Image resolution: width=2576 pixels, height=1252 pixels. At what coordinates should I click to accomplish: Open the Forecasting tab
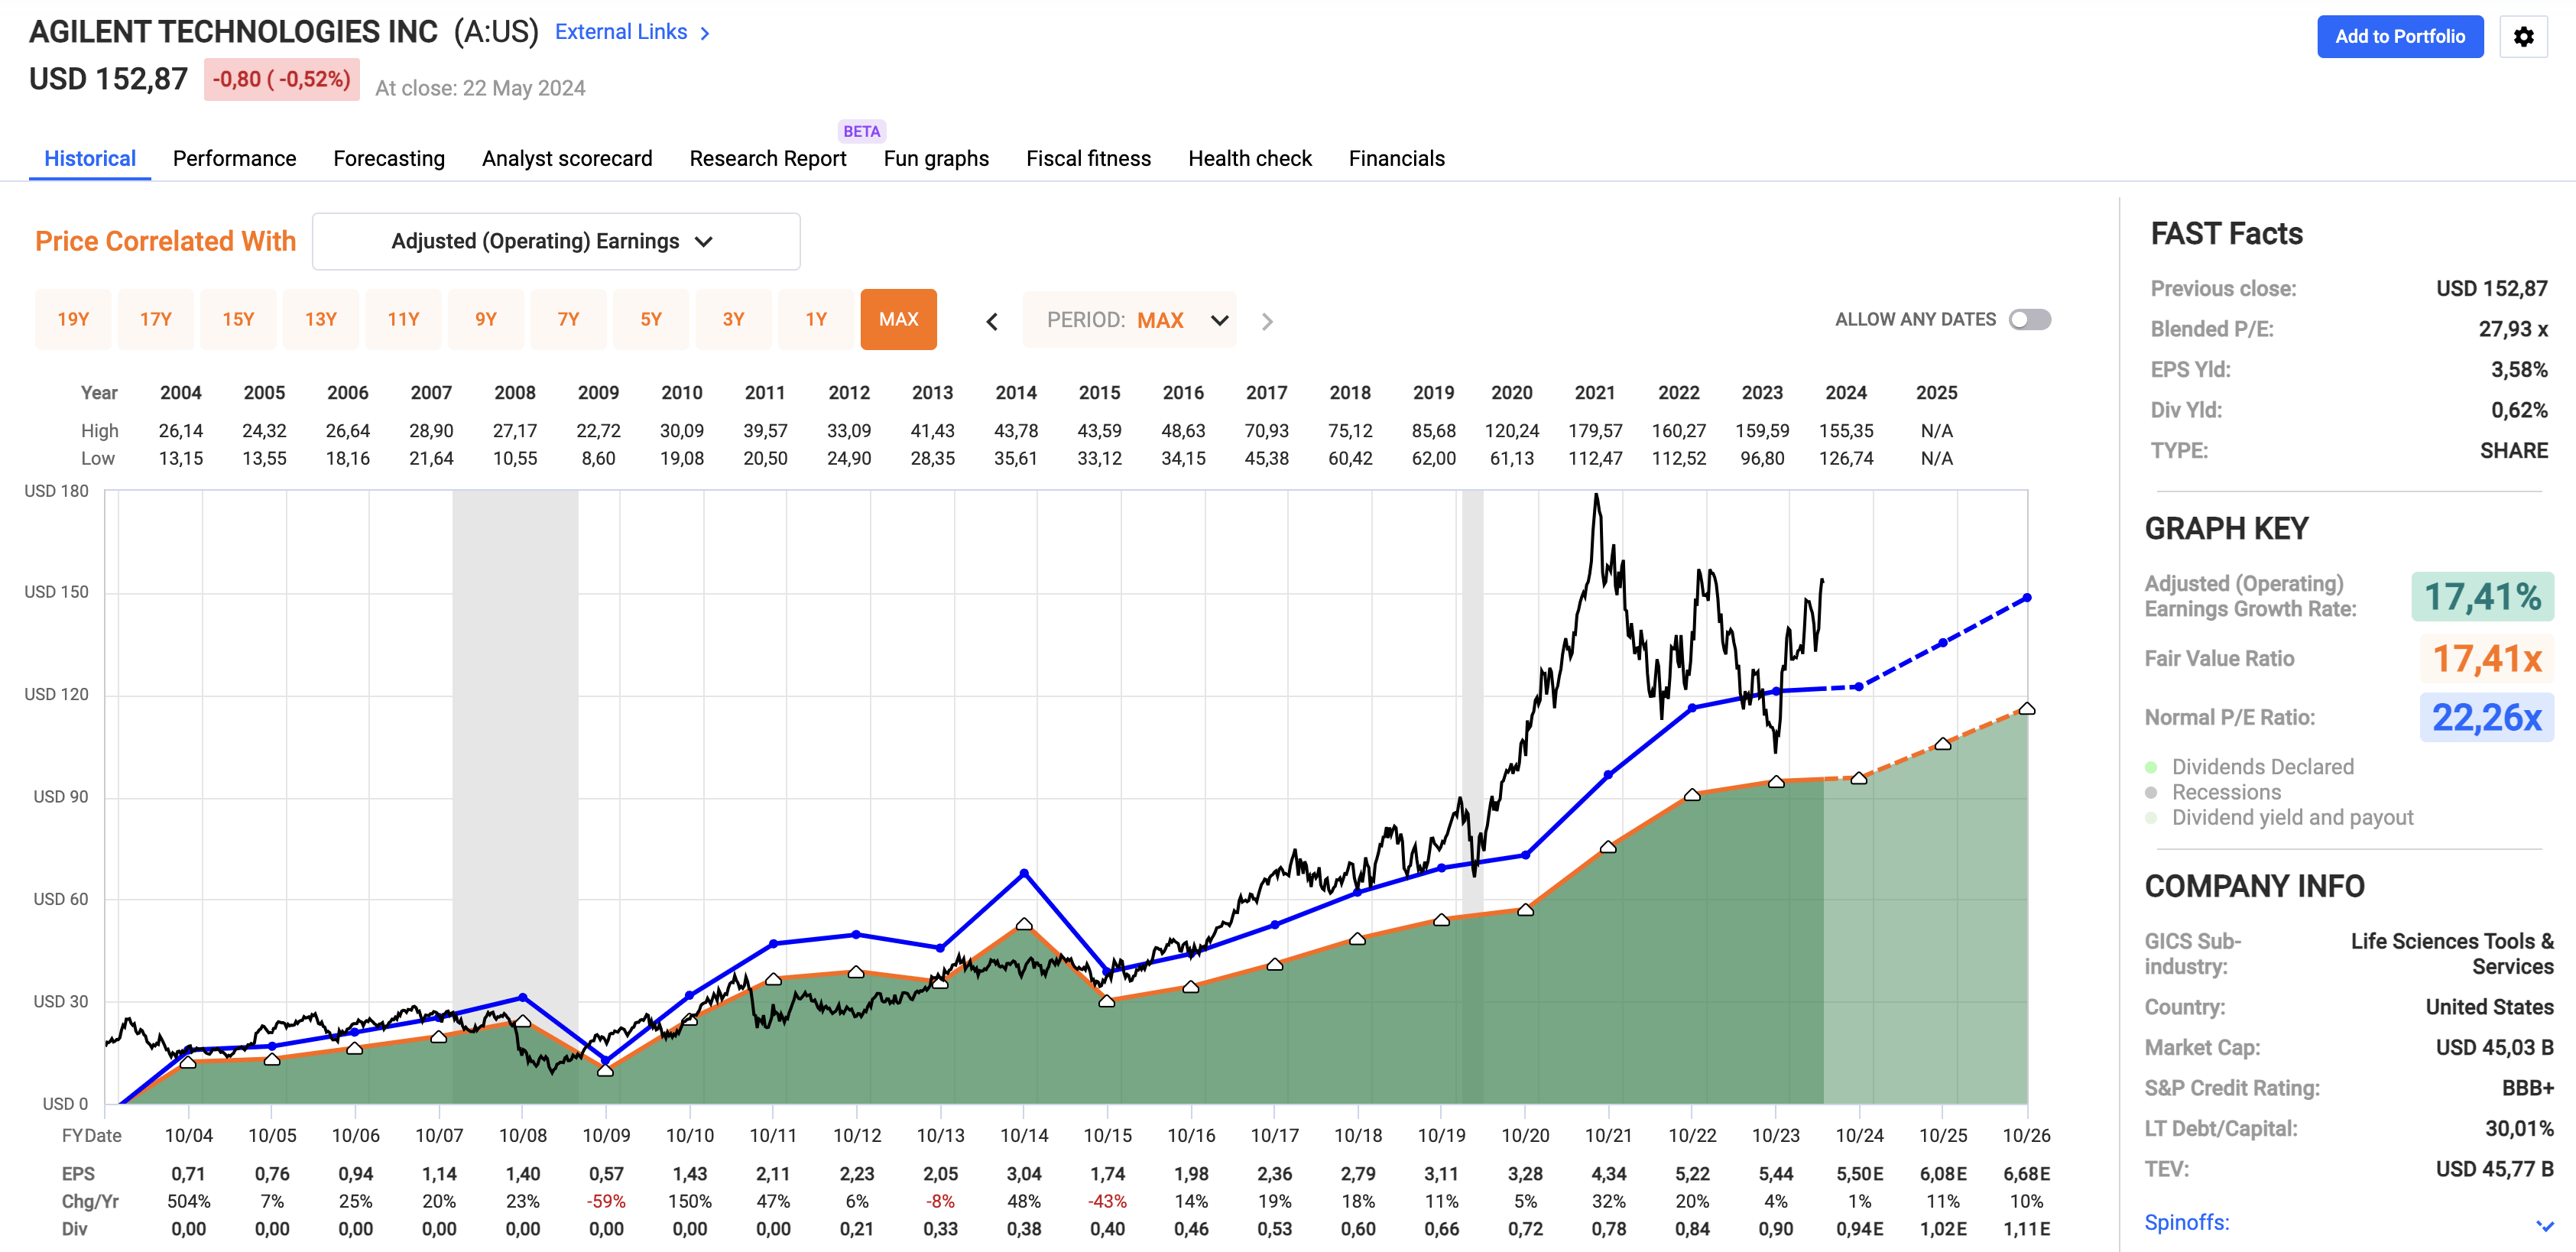click(389, 158)
